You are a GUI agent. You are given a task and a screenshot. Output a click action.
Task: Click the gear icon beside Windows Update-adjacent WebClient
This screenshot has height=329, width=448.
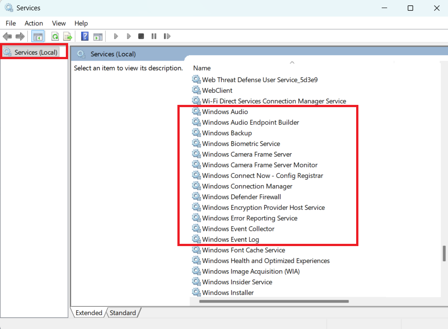click(196, 90)
